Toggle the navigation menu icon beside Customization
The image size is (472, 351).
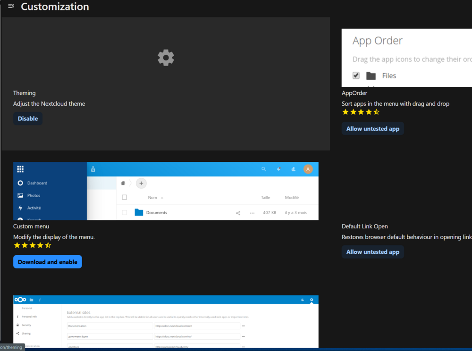pos(11,6)
